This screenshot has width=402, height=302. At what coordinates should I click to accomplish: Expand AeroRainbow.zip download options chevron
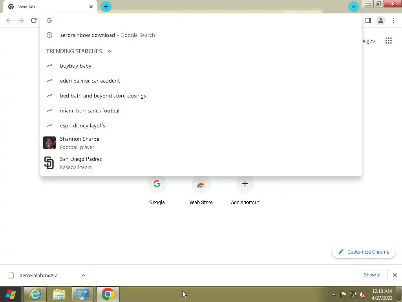pos(84,275)
